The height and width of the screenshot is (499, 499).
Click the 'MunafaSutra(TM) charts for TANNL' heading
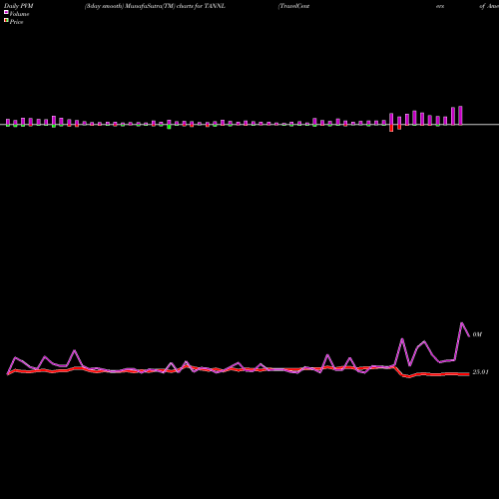[176, 6]
